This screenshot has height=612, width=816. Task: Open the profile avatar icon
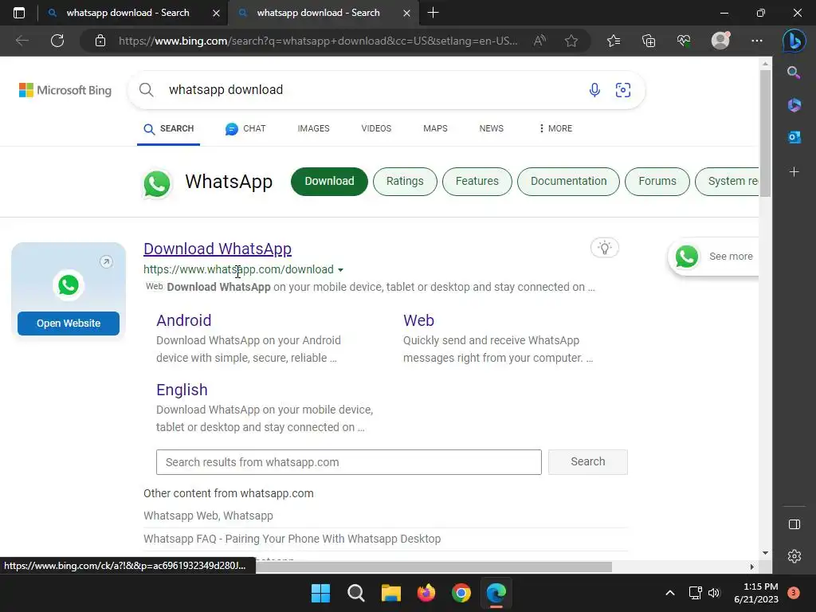[720, 41]
